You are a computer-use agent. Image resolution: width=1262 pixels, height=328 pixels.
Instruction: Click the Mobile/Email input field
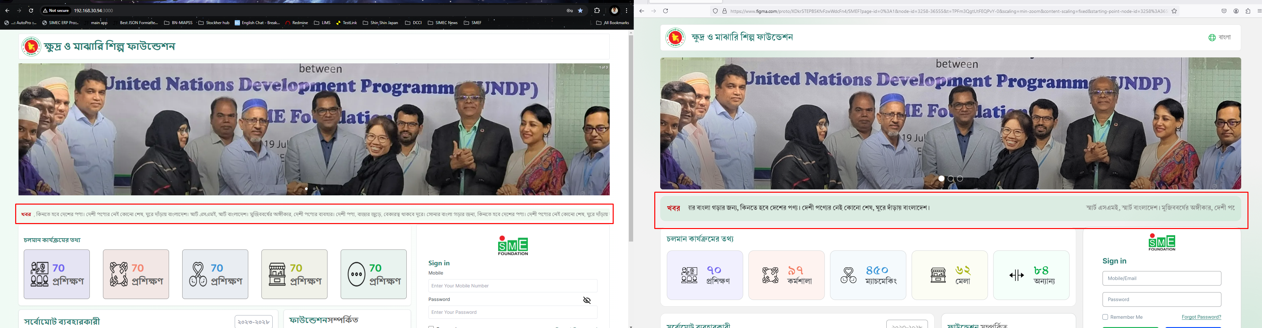[x=1162, y=279]
